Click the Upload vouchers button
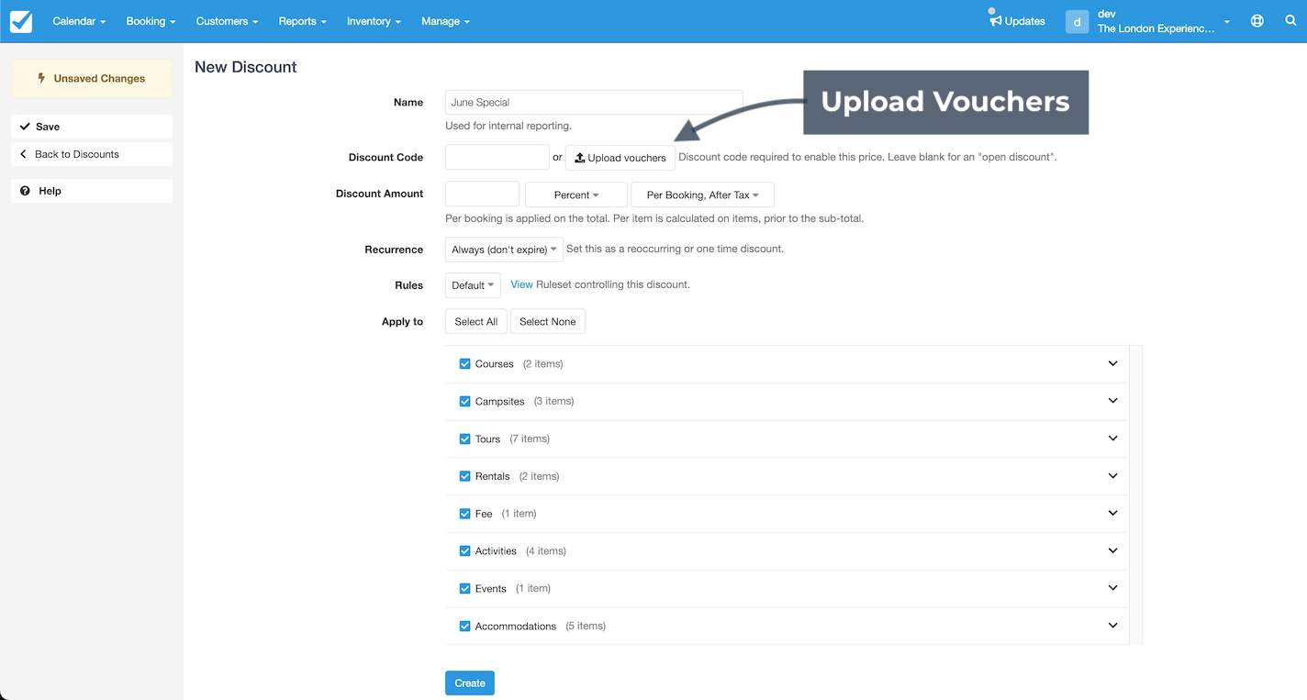This screenshot has height=700, width=1307. 620,158
